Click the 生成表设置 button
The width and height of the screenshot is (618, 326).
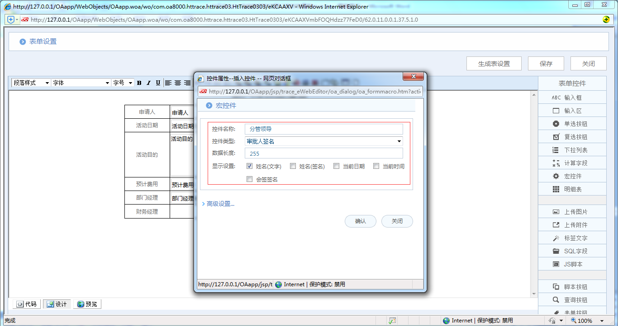[494, 63]
